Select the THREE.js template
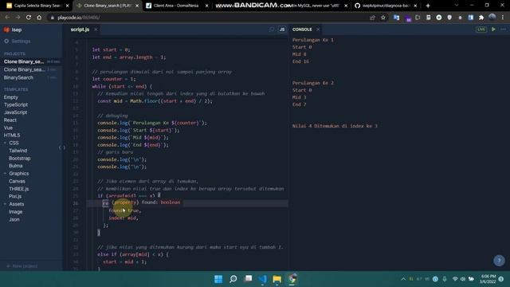Image resolution: width=510 pixels, height=287 pixels. point(19,189)
